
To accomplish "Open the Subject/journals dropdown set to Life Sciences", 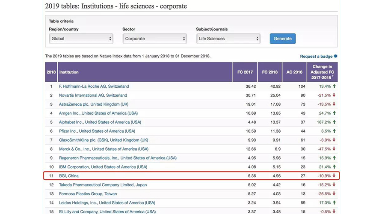I will tap(228, 39).
